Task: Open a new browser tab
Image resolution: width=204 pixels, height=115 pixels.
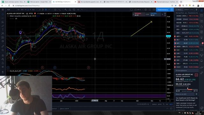Action: point(181,2)
